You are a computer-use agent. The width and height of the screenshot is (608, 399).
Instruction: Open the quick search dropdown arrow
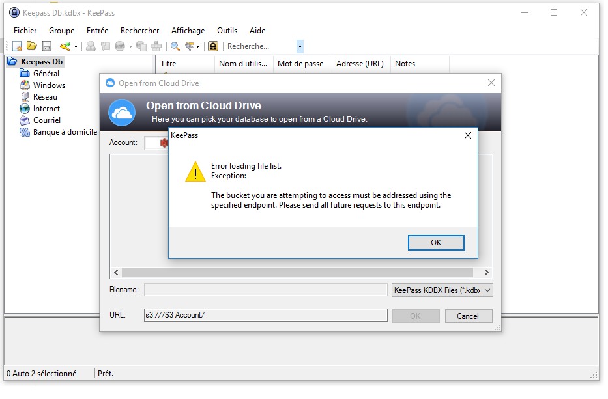click(x=300, y=46)
